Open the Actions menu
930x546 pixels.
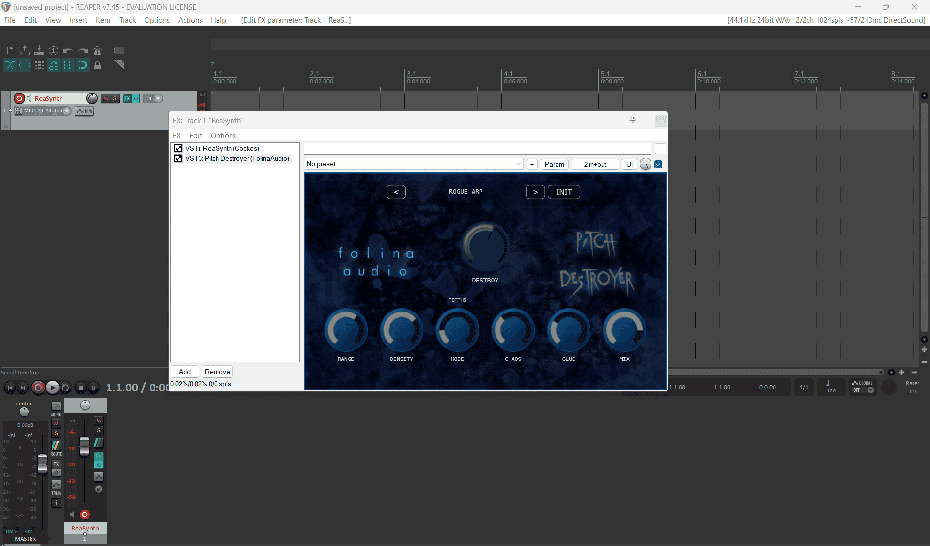[190, 20]
